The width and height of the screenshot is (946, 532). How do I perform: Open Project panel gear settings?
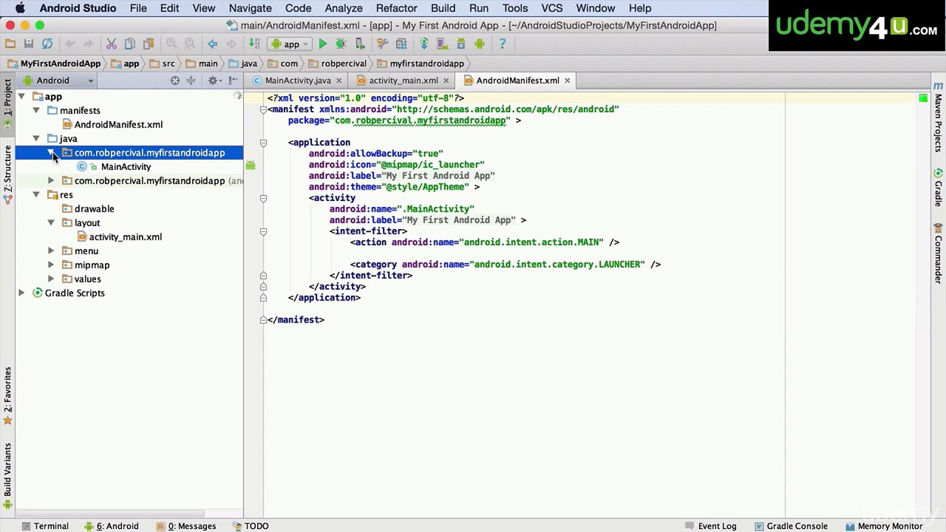point(214,81)
